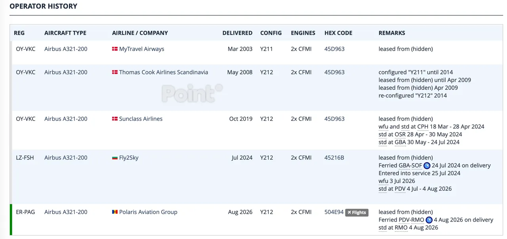Image resolution: width=507 pixels, height=239 pixels.
Task: Click delivery date Jul 2024
Action: tap(242, 158)
